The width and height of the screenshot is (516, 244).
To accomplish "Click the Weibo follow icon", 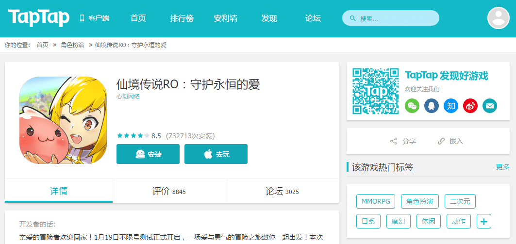I will pyautogui.click(x=470, y=106).
